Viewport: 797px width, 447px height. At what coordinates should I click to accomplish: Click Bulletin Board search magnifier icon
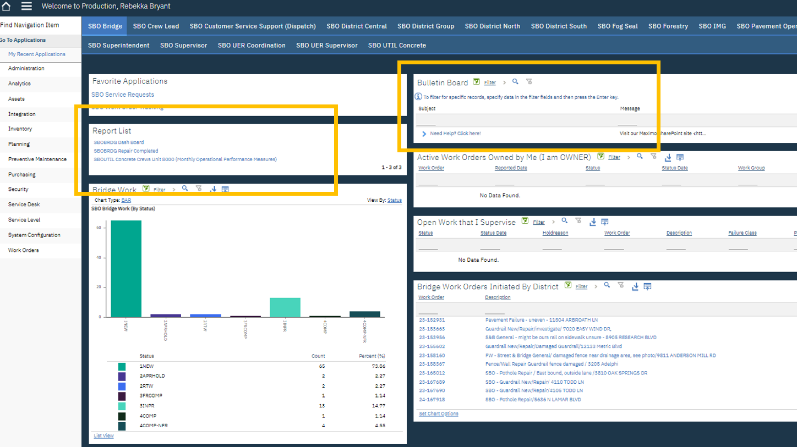[515, 82]
